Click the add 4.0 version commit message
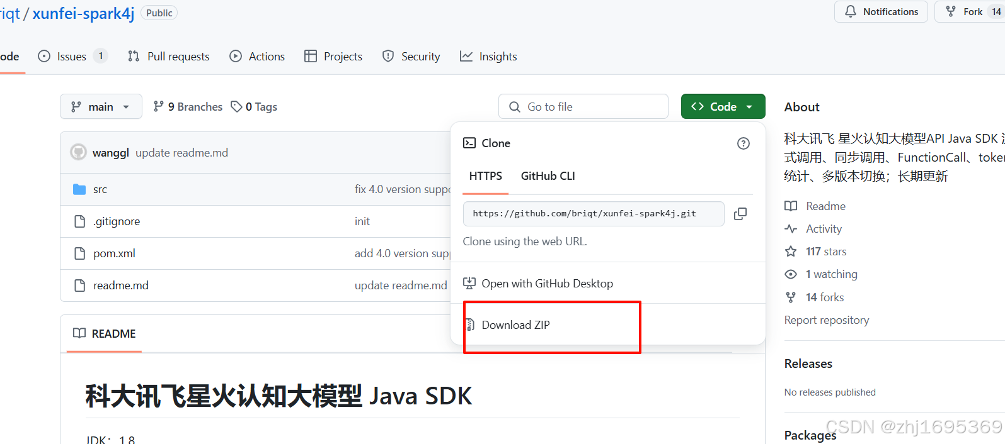 pyautogui.click(x=403, y=253)
